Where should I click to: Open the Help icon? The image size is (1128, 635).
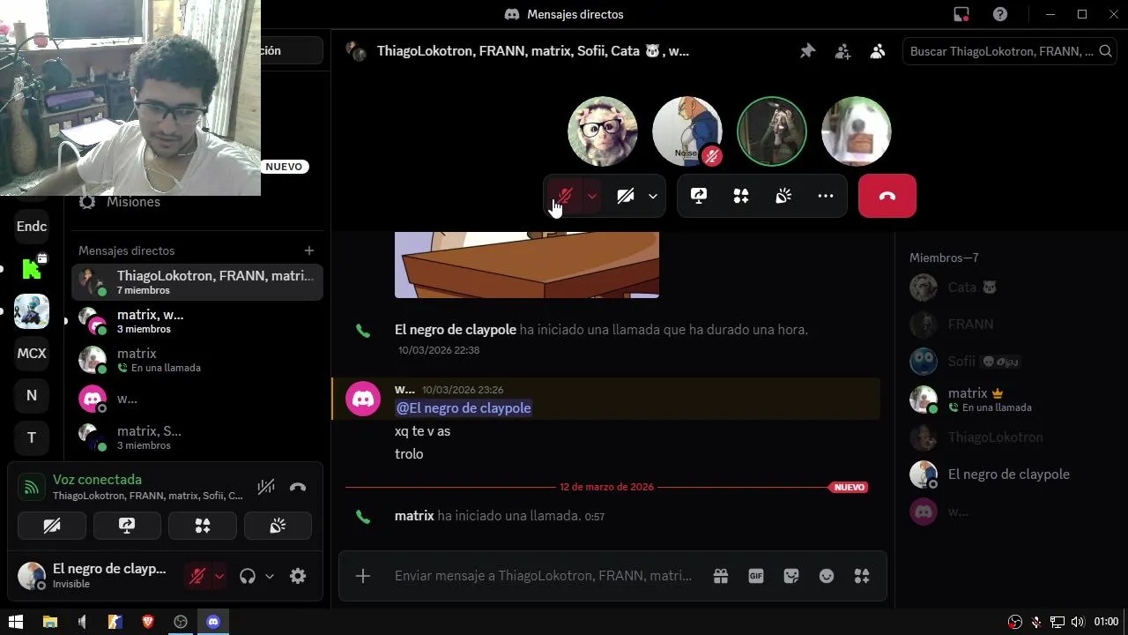(x=1000, y=14)
